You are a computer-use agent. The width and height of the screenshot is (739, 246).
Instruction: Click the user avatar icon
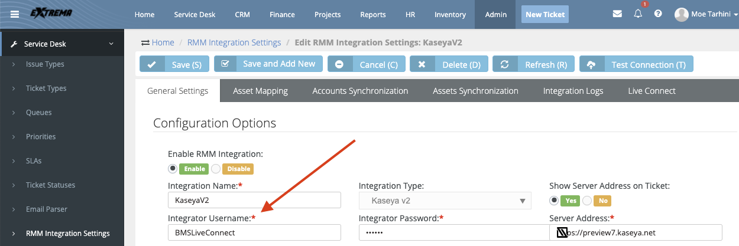(x=681, y=14)
